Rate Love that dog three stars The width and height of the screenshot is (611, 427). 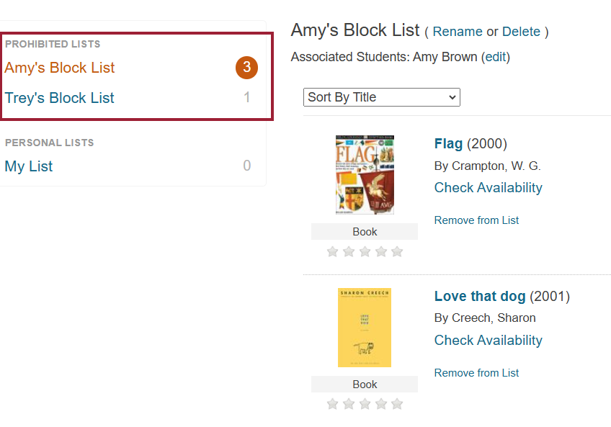365,404
